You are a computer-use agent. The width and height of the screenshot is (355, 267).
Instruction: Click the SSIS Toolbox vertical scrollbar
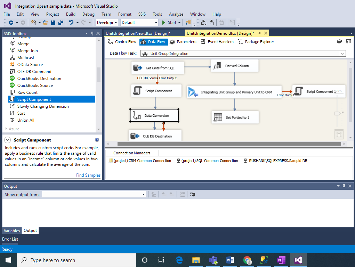pyautogui.click(x=99, y=74)
